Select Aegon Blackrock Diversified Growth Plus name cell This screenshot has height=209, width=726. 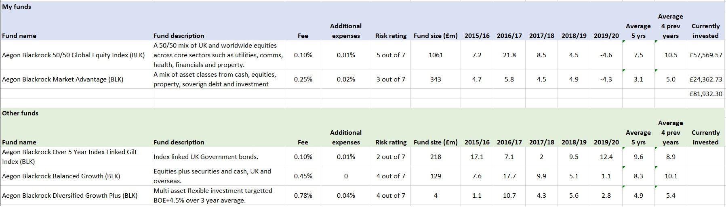coord(70,196)
